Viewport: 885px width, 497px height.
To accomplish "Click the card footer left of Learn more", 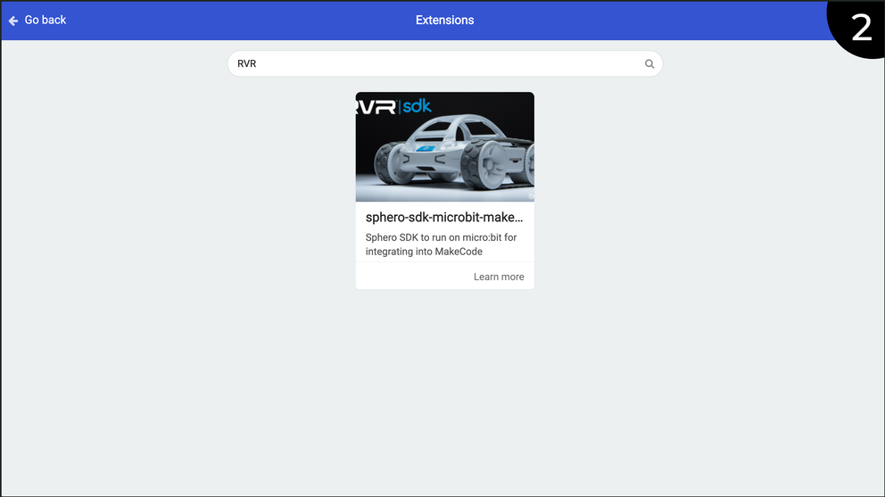I will click(x=401, y=277).
